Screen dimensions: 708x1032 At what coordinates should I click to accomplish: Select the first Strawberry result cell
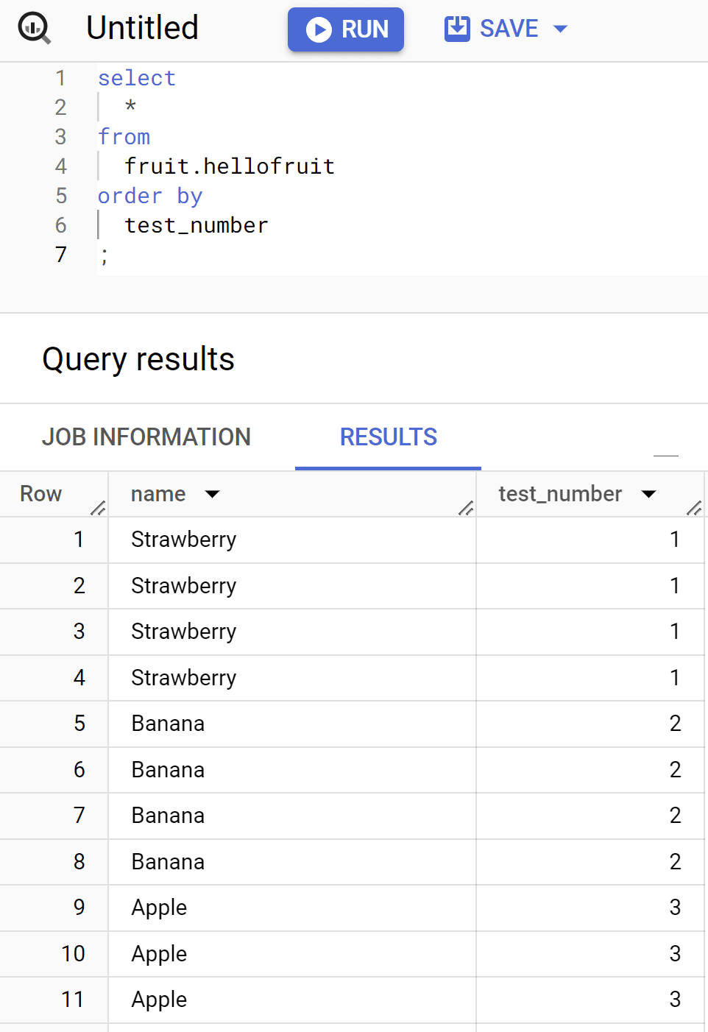(x=292, y=540)
